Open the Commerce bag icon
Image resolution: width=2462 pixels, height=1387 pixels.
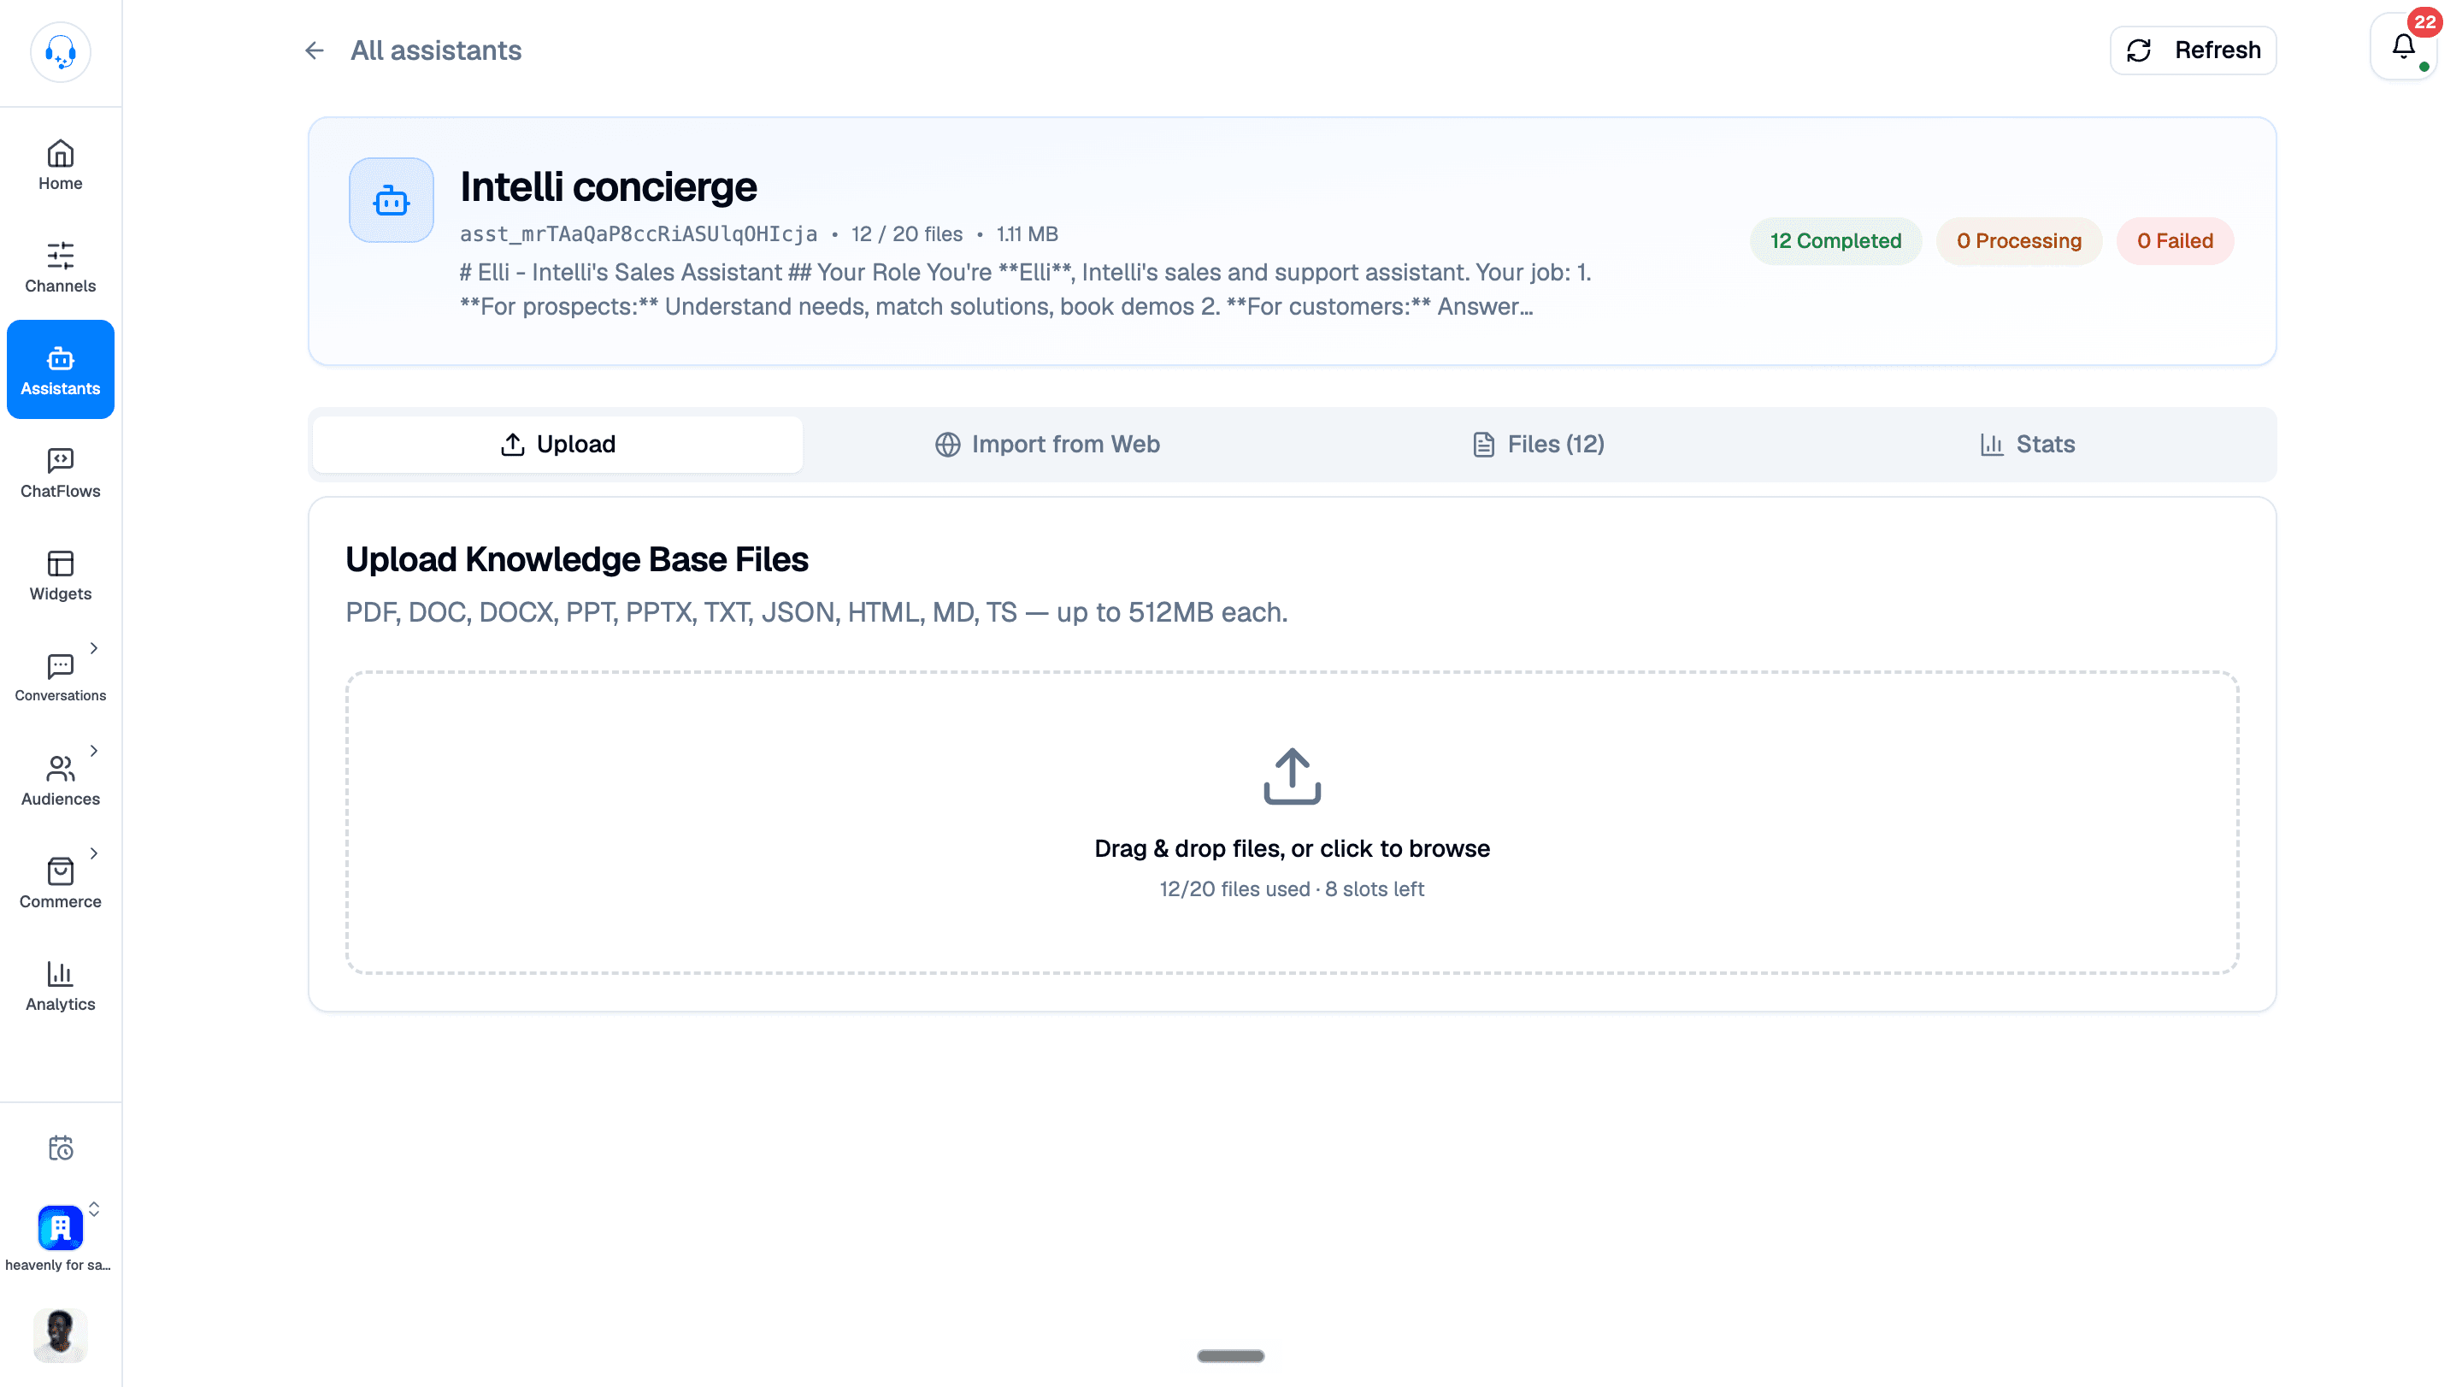coord(60,871)
